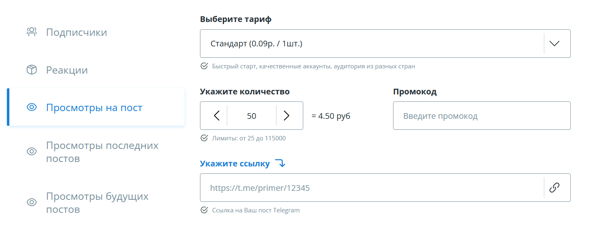Expand the tariff dropdown chevron

pos(554,44)
